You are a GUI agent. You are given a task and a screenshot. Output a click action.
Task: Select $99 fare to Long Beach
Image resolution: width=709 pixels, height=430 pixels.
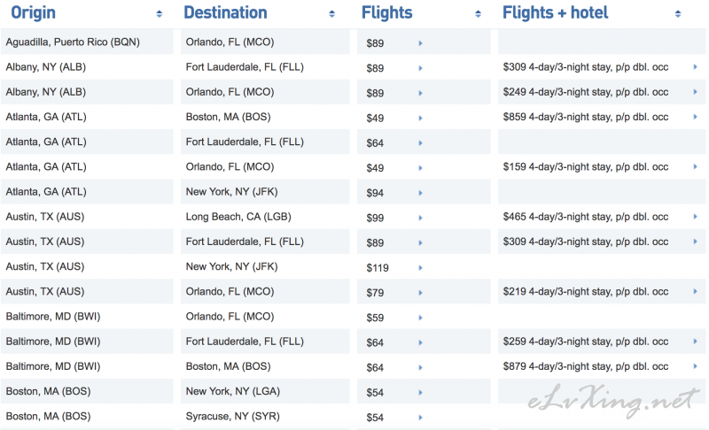pyautogui.click(x=375, y=218)
